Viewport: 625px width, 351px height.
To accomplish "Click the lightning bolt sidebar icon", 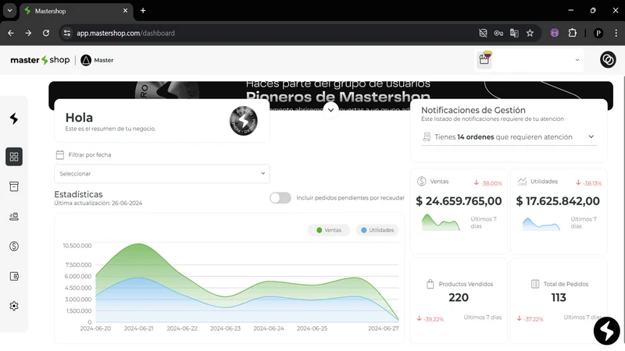I will point(14,119).
